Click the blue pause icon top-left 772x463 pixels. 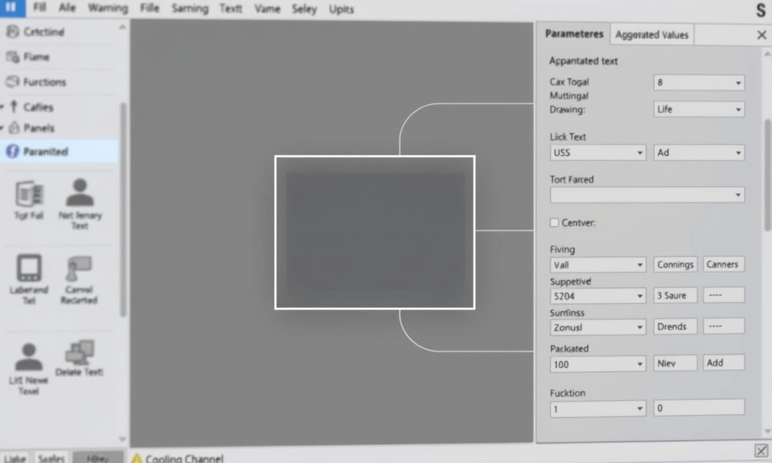(x=12, y=8)
